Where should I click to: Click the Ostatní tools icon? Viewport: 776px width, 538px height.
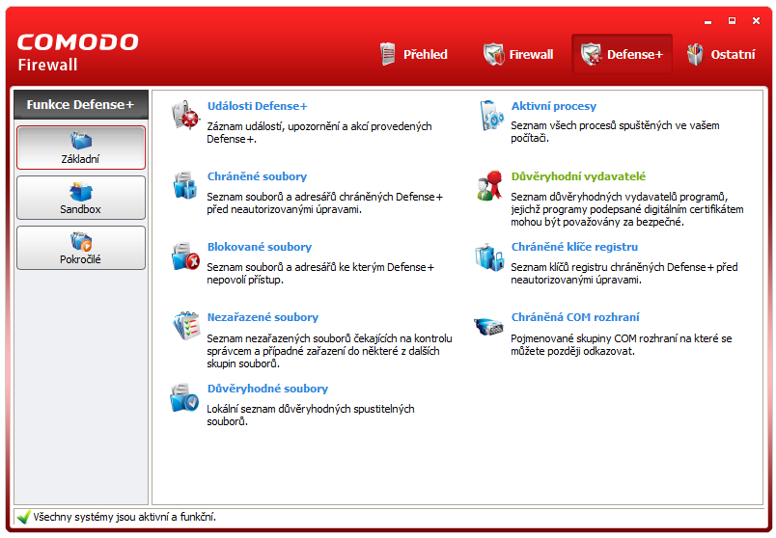click(695, 54)
